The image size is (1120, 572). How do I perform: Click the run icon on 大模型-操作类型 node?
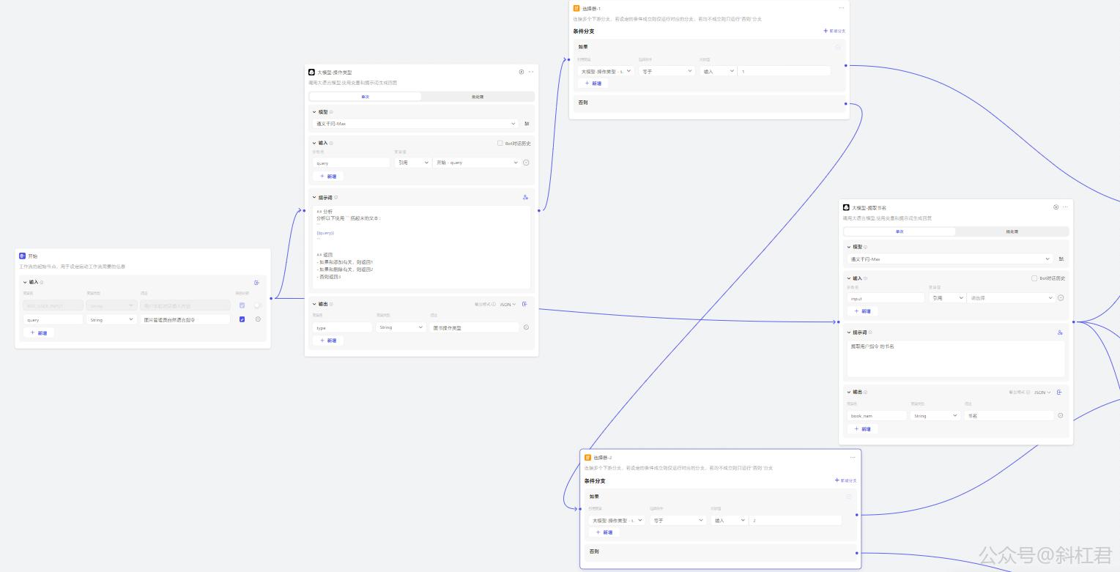[x=522, y=72]
